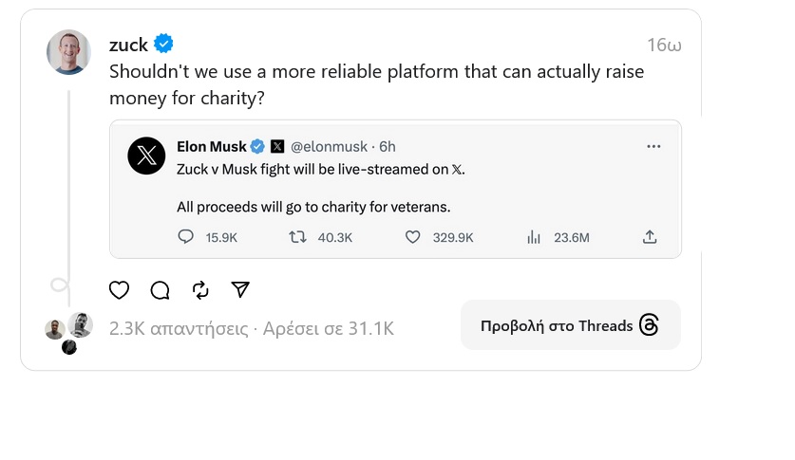View the Αρέσει σε 31.1K likes

click(x=328, y=329)
